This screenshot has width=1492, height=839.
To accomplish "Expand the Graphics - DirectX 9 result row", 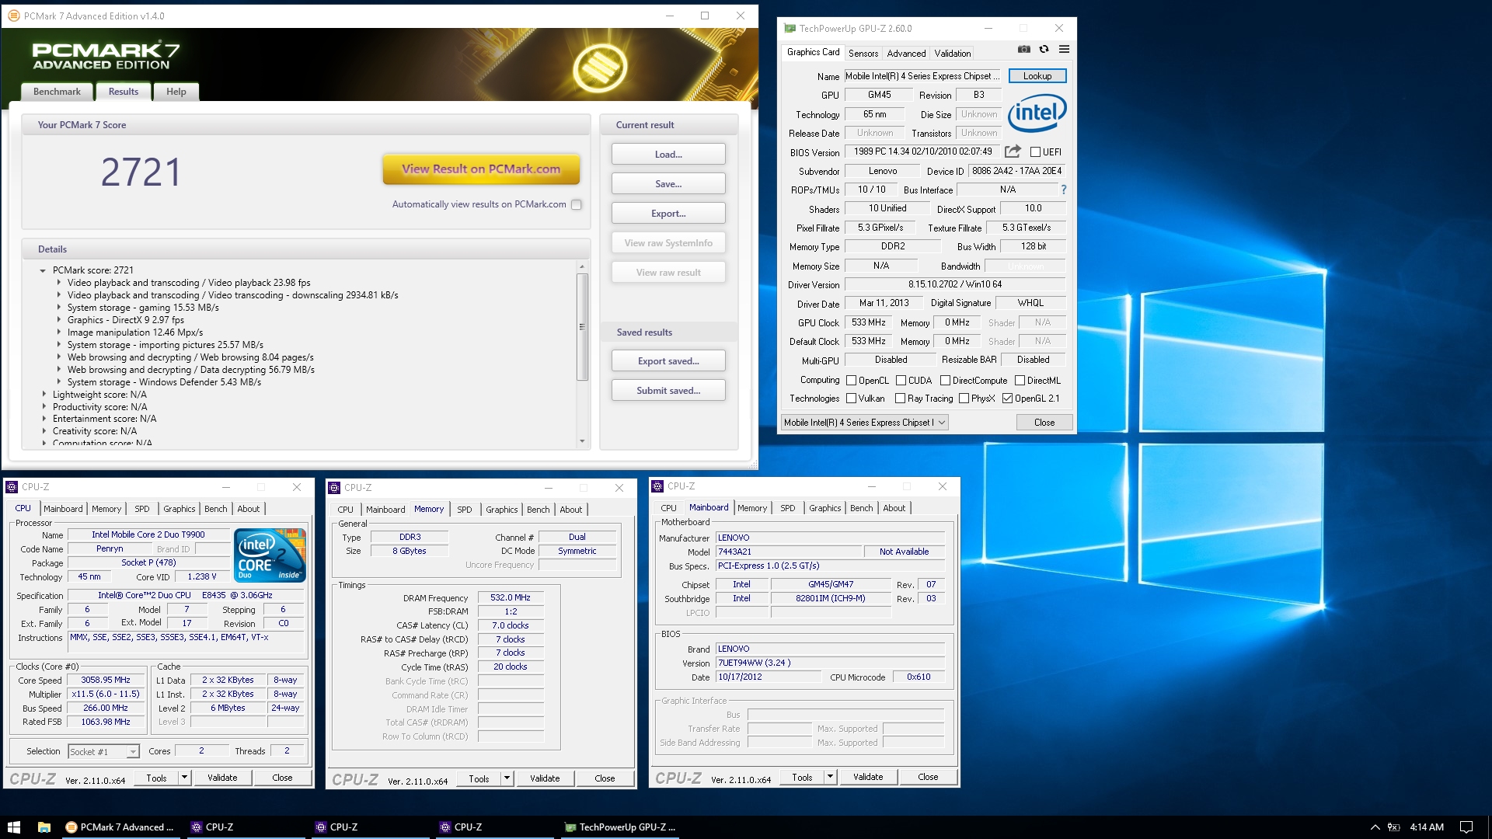I will pos(58,320).
